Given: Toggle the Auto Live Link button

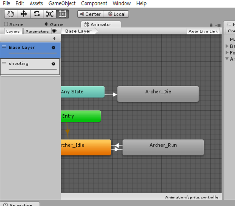Looking at the screenshot, I should tap(203, 32).
